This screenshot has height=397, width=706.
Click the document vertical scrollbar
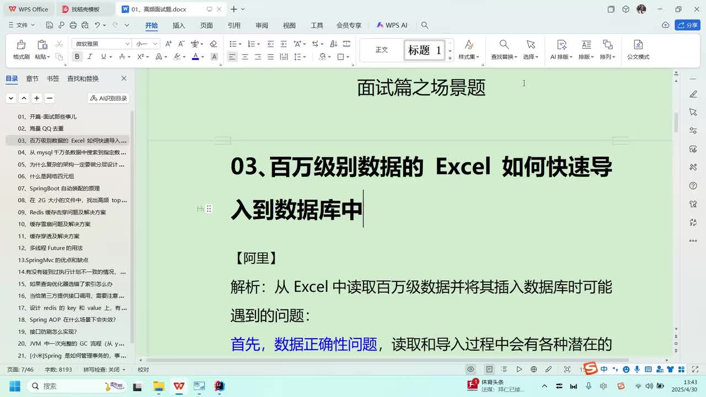(x=676, y=122)
